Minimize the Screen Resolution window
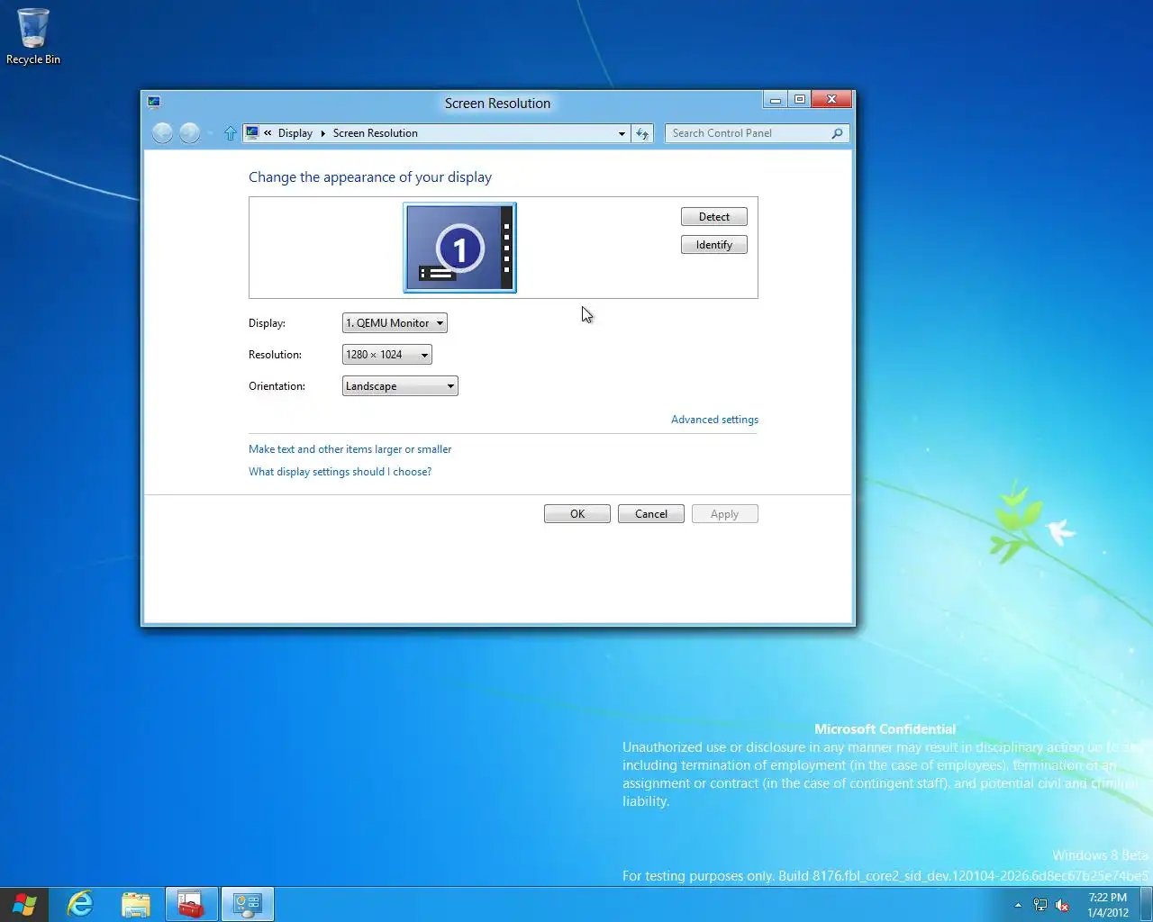This screenshot has height=922, width=1153. [x=776, y=99]
